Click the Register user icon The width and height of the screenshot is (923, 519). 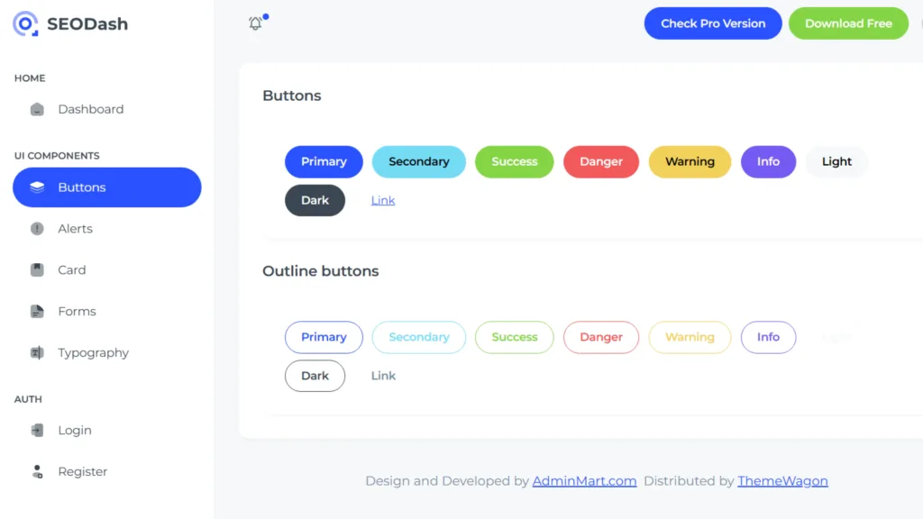[38, 471]
